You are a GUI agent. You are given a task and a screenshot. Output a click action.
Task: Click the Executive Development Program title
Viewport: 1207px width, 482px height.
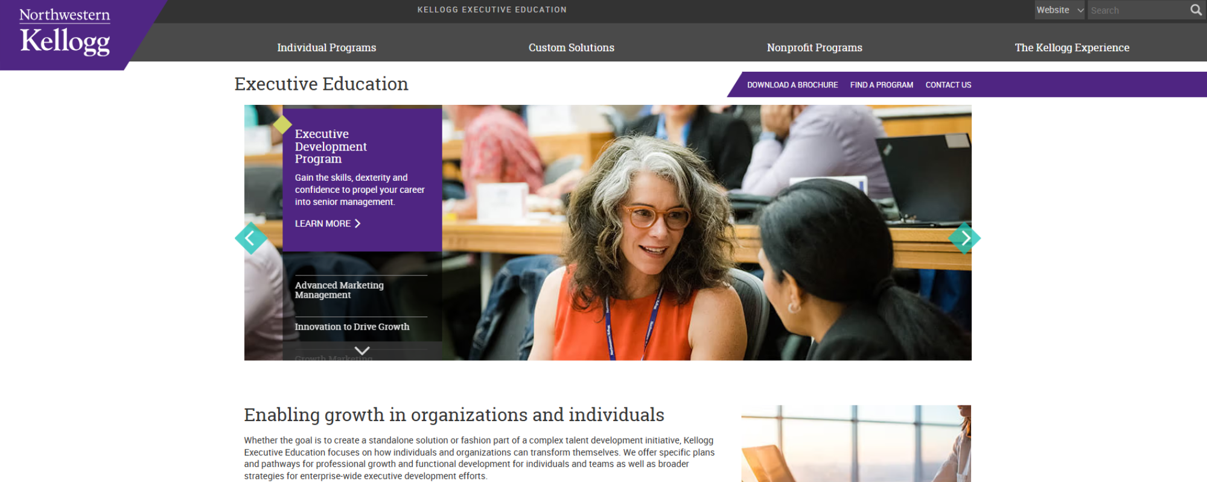coord(331,146)
